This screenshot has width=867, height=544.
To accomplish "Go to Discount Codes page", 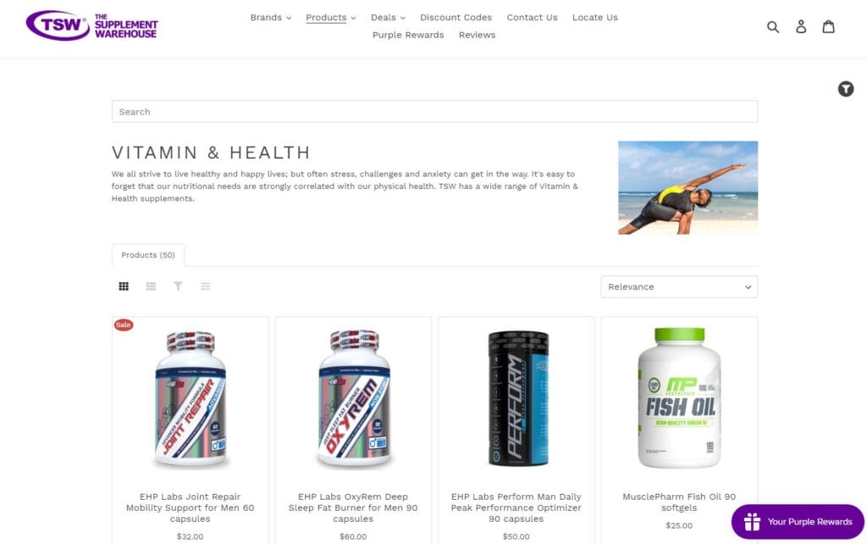I will pos(456,17).
